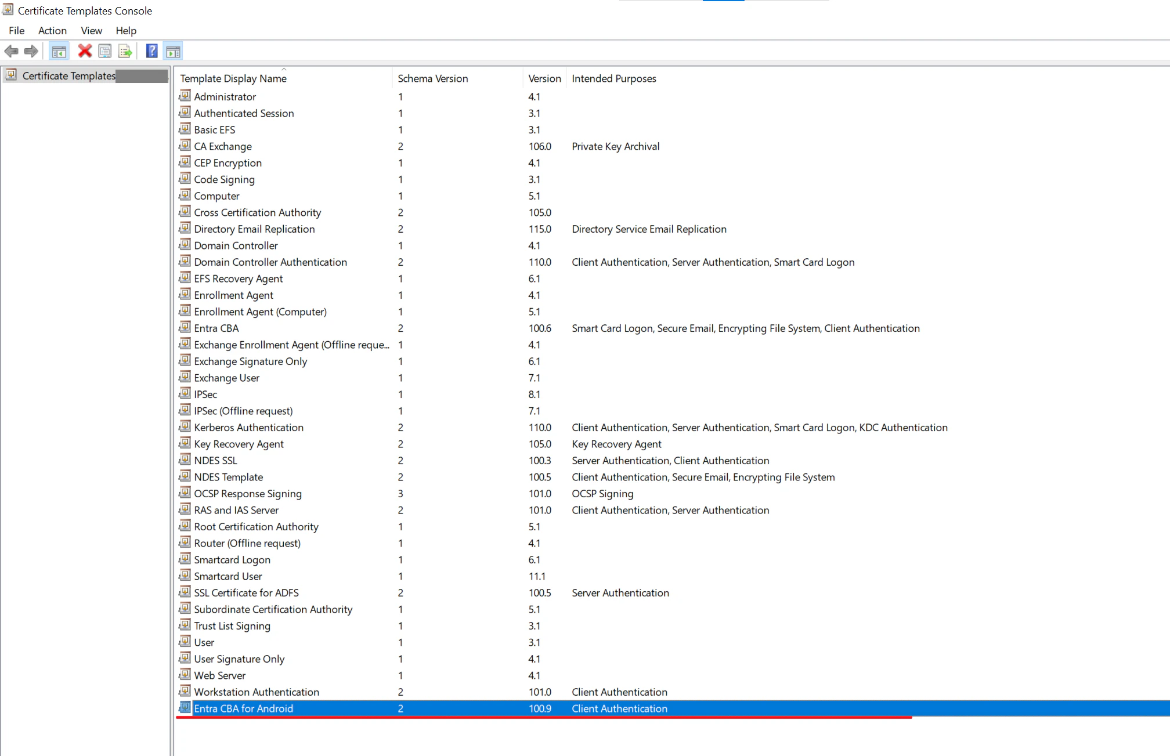Select the User Signature Only template

[x=239, y=659]
